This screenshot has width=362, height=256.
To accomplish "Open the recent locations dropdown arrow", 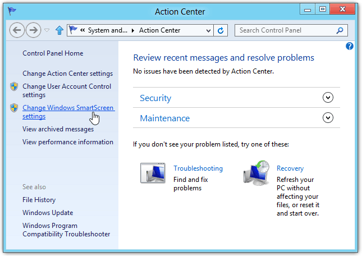I will point(47,30).
